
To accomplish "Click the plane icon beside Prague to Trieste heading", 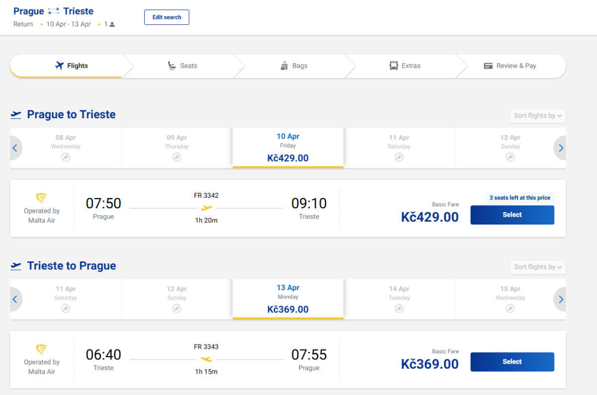I will click(16, 115).
